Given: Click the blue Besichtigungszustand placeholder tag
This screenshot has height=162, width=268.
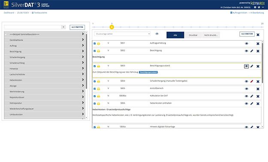Looking at the screenshot, I should point(148,72).
